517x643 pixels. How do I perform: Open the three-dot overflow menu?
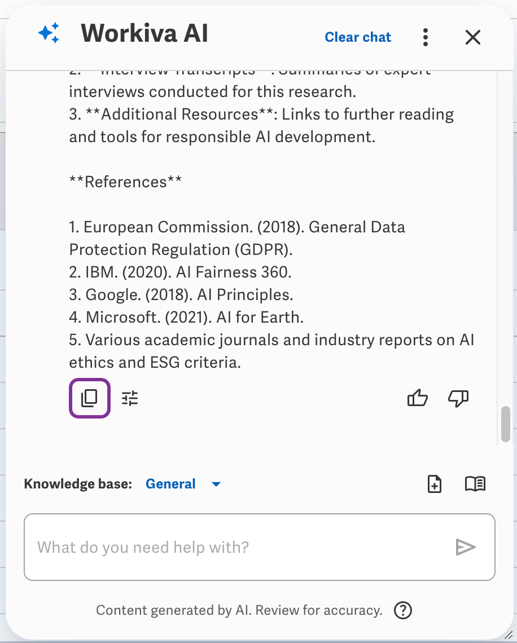click(426, 37)
